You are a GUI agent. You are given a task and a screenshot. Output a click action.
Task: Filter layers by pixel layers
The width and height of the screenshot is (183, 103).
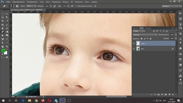coord(154,31)
